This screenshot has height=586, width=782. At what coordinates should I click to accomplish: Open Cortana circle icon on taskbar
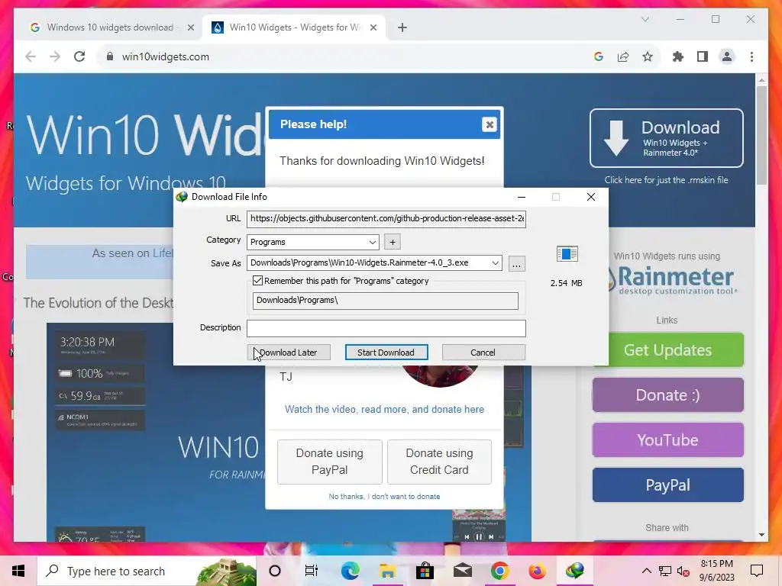click(x=275, y=571)
